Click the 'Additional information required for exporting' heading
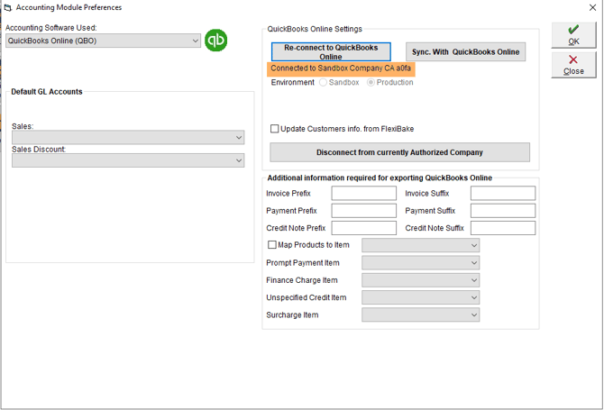 pos(380,178)
